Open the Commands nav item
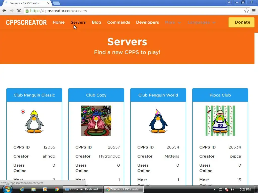Viewport: 258px width, 193px height. tap(119, 22)
